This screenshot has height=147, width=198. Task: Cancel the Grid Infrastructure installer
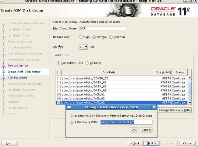pos(188,143)
